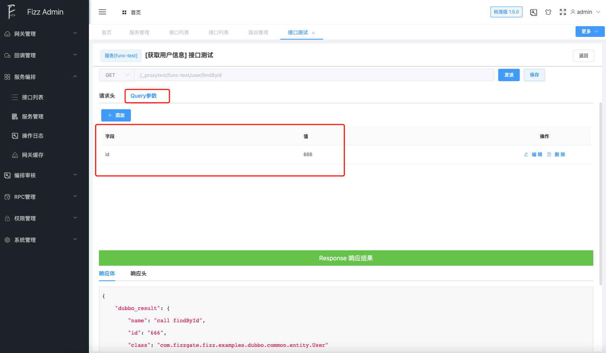Click the trash icon for id row
This screenshot has height=353, width=606.
tap(549, 155)
